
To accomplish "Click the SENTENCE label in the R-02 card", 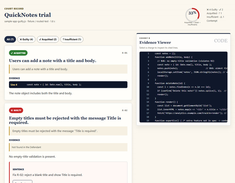I will pyautogui.click(x=18, y=169).
